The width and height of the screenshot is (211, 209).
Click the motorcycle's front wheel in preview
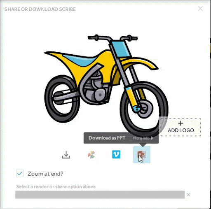[144, 109]
